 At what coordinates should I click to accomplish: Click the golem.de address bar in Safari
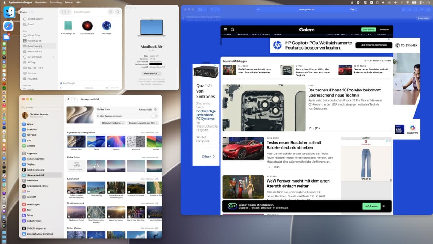pos(307,9)
